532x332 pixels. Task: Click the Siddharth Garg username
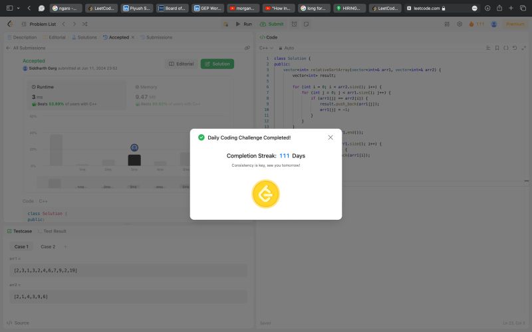[43, 68]
